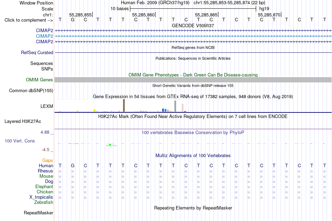This screenshot has width=332, height=221.
Task: Click the Sequences track label
Action: [42, 64]
